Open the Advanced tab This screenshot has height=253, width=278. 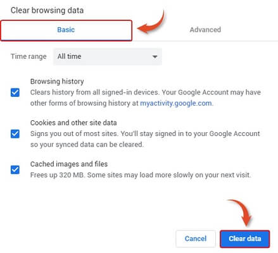tap(205, 30)
